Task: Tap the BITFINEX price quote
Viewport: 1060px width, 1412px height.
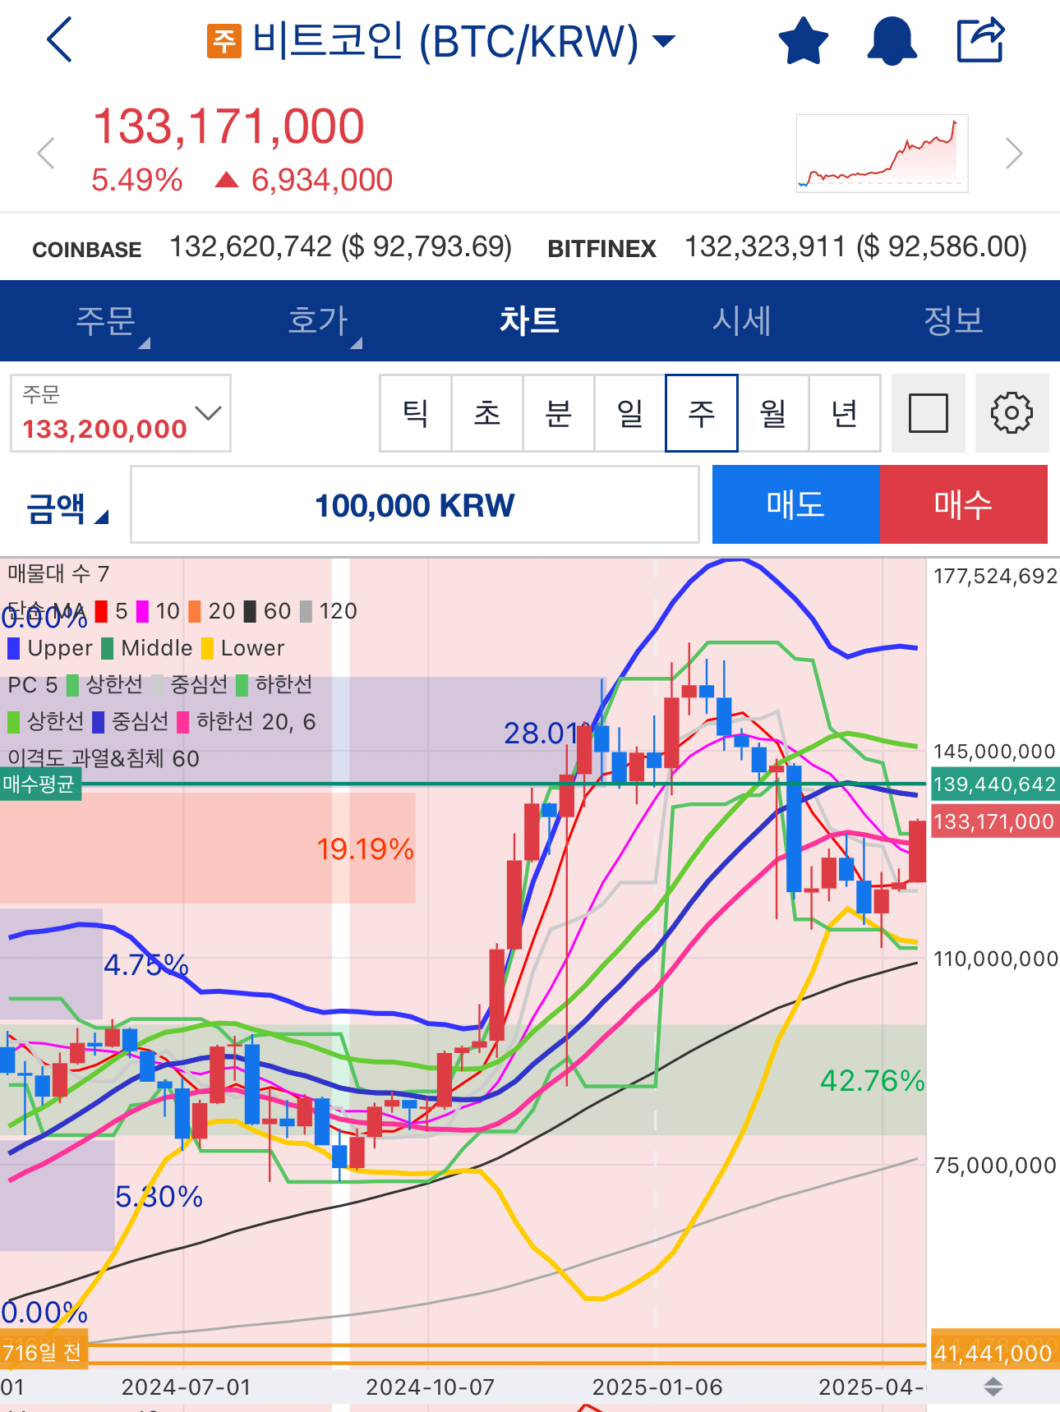Action: click(787, 247)
